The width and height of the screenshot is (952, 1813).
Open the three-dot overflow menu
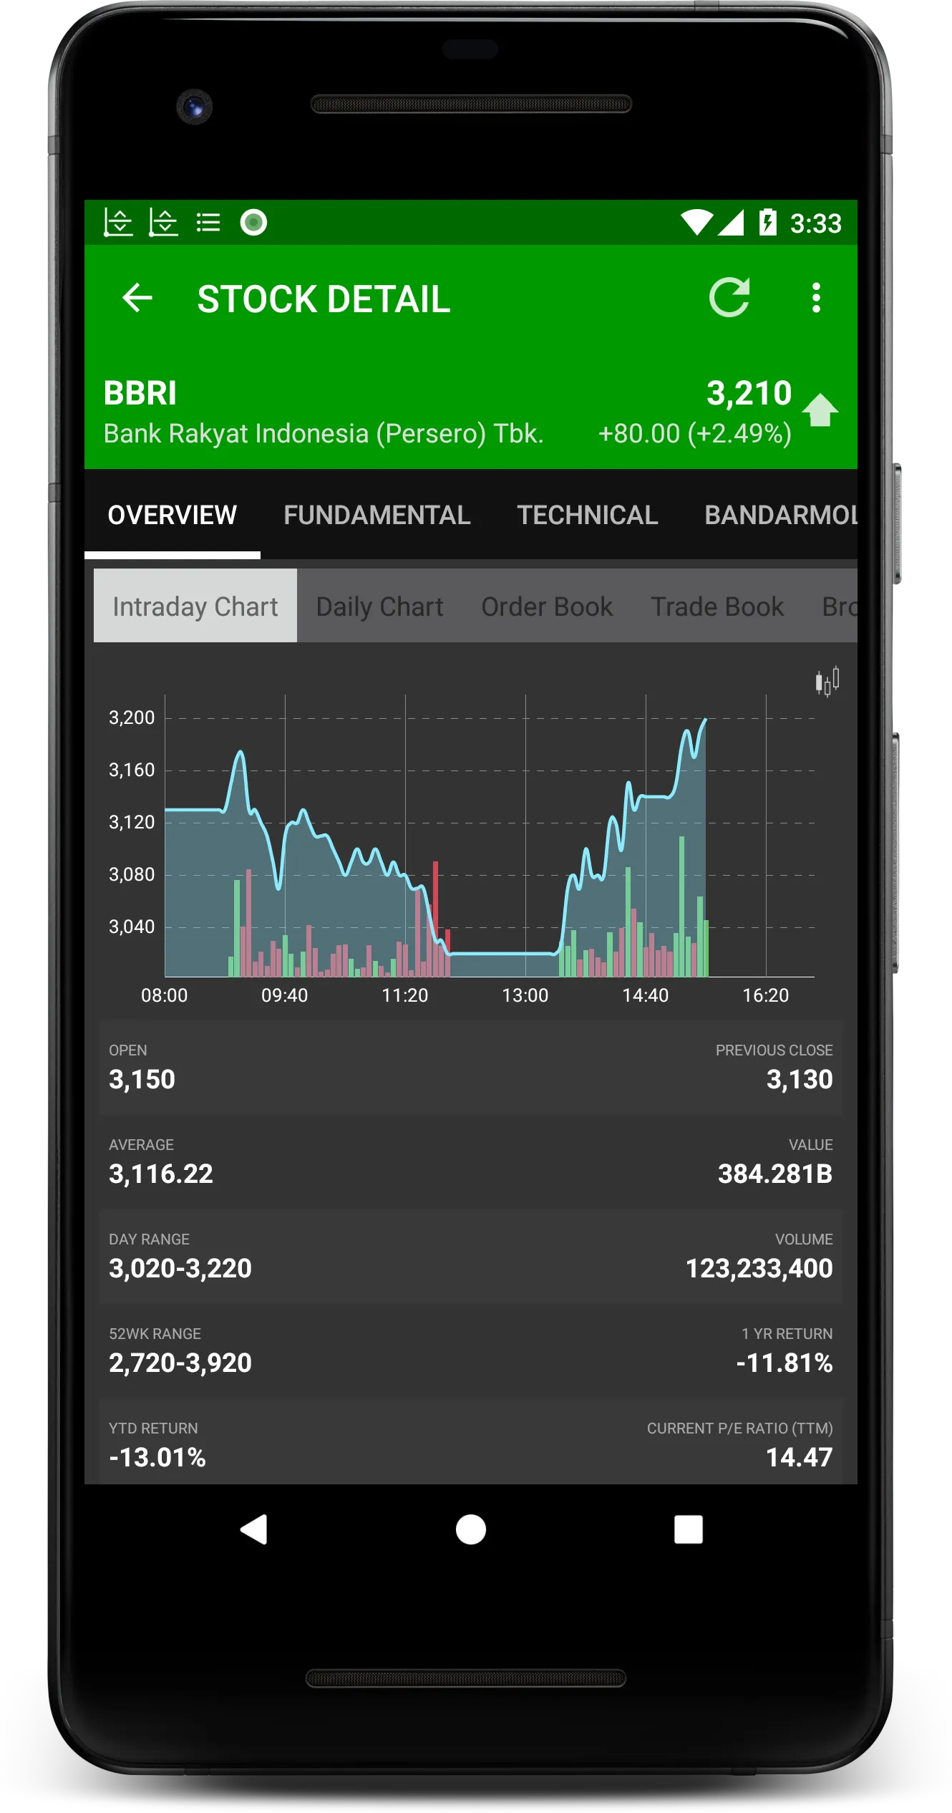click(x=816, y=298)
